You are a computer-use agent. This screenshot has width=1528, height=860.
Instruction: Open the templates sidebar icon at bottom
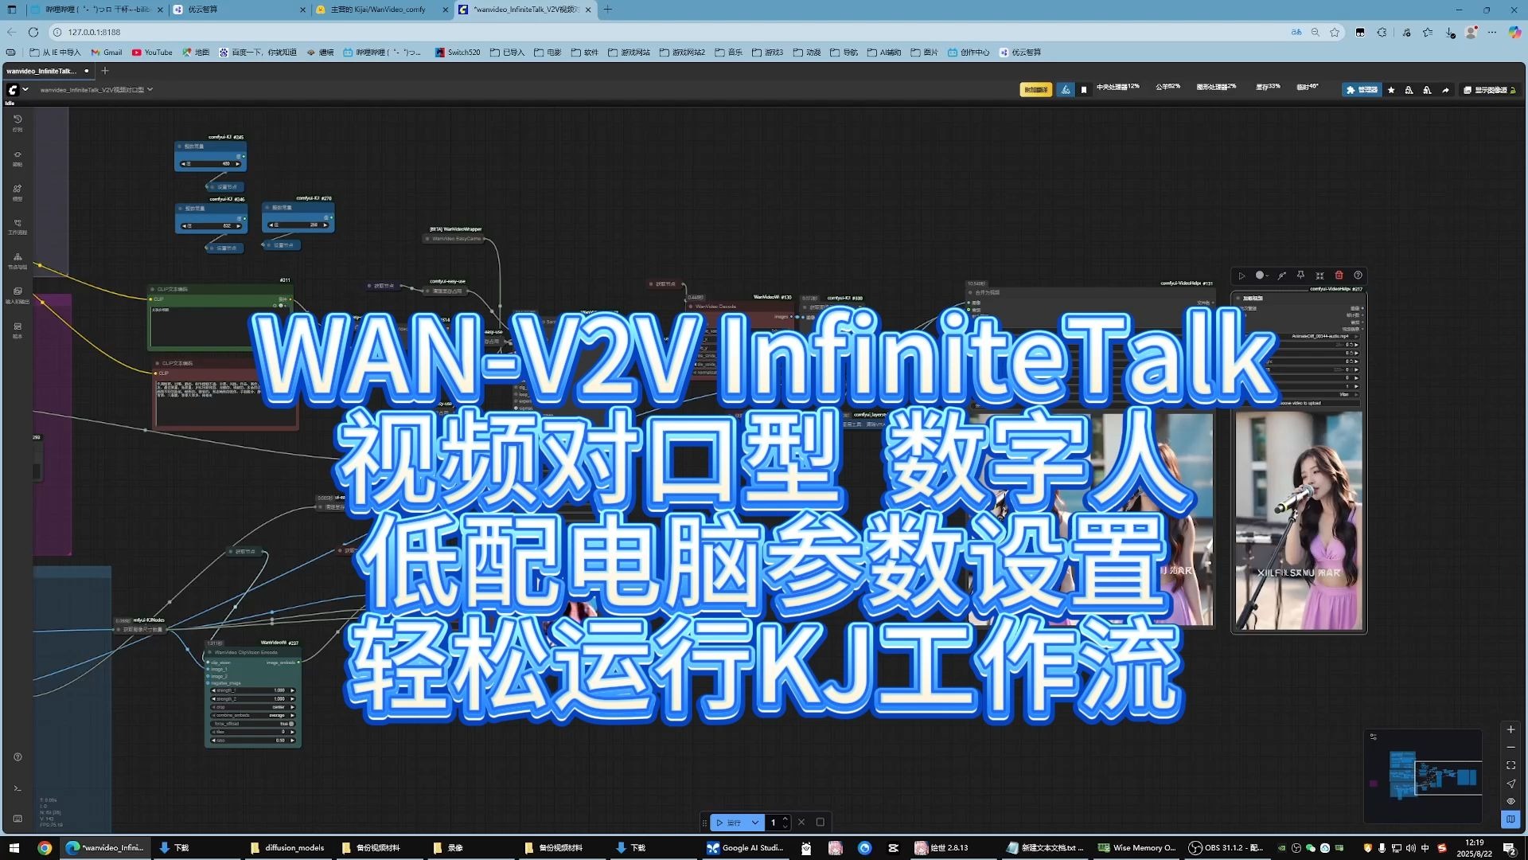(18, 330)
